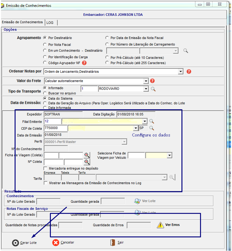Viewport: 232px width, 251px height.
Task: Click the Ver Erros warning triangle icon
Action: coord(160,225)
